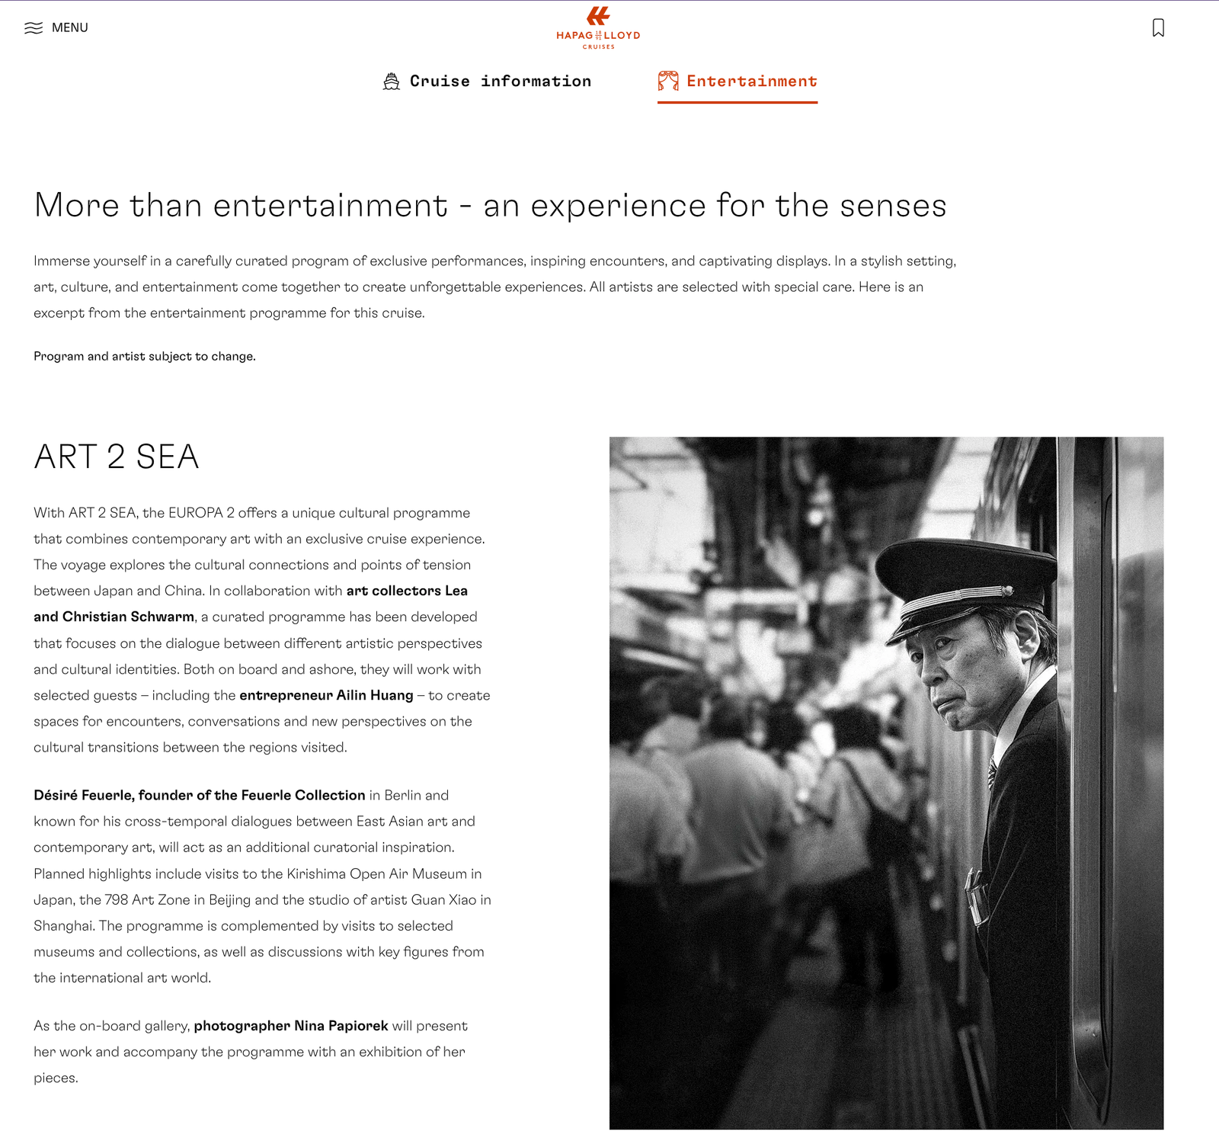This screenshot has height=1144, width=1219.
Task: Click the ART 2 SEA heading
Action: click(x=117, y=457)
